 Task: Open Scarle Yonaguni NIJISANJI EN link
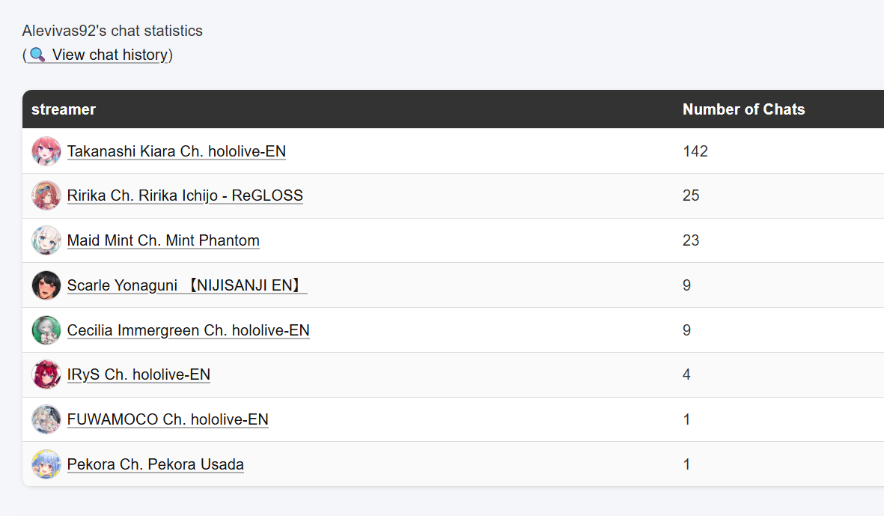click(x=187, y=285)
